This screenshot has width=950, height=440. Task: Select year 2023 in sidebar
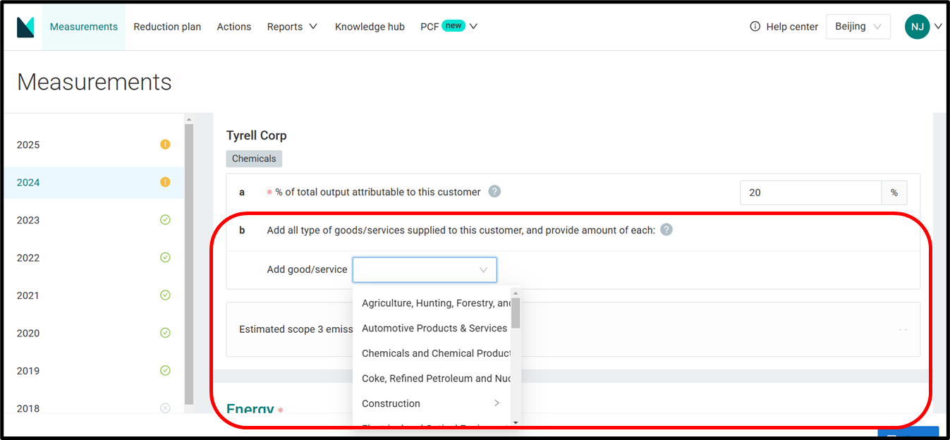[94, 220]
